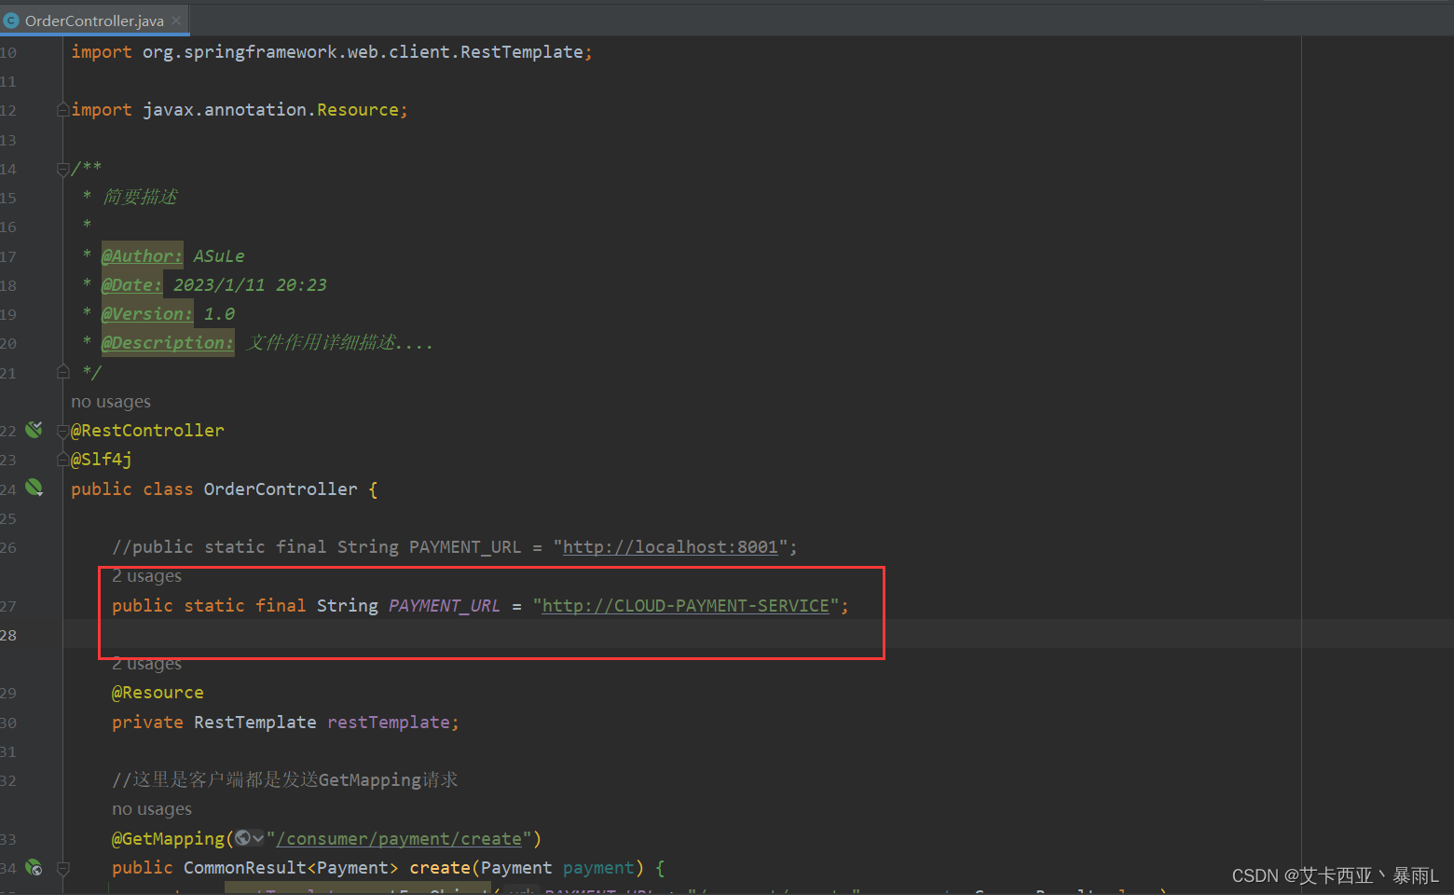Click fold marker beside @Slf4j
Screen dimensions: 1454x895
[x=63, y=459]
